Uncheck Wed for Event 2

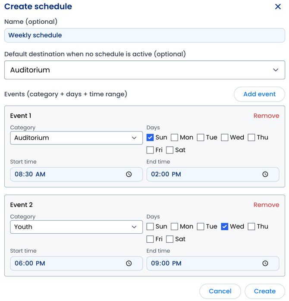point(225,226)
